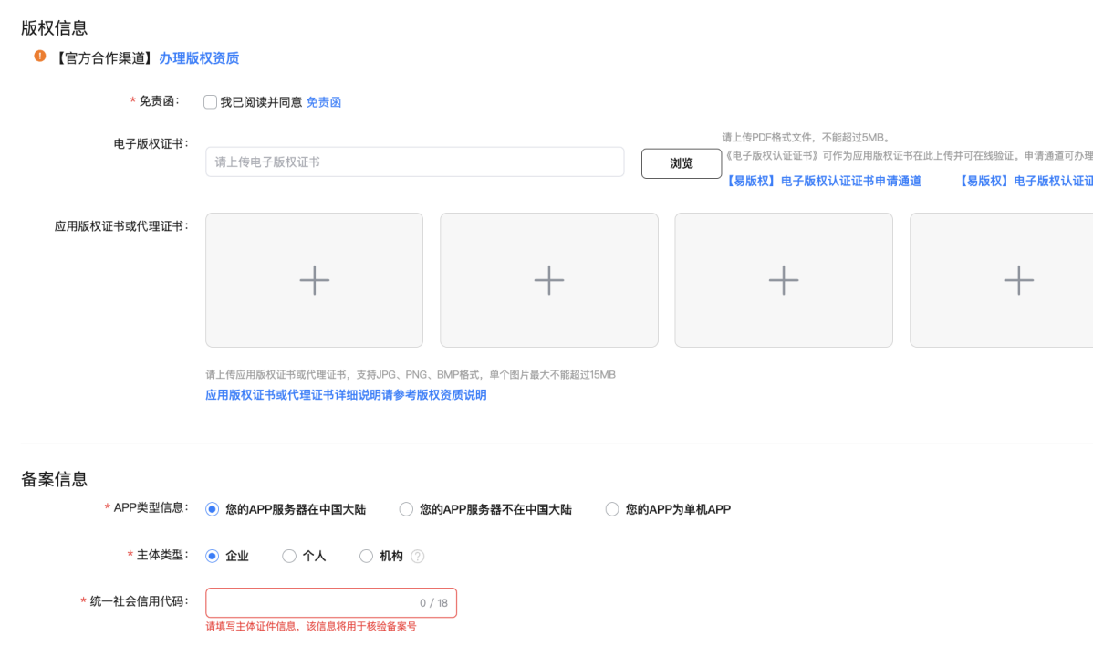Check the 我已阅读并同意 checkbox
This screenshot has height=657, width=1093.
tap(210, 102)
